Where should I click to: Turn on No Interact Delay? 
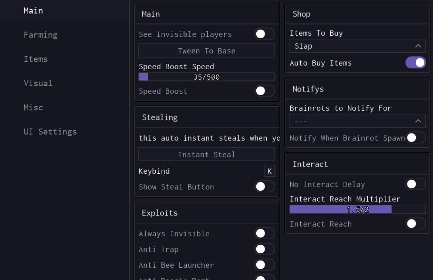[x=415, y=184]
